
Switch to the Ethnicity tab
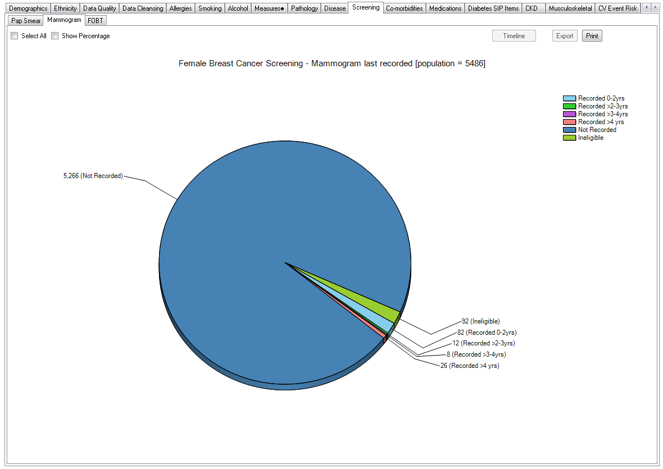click(65, 8)
